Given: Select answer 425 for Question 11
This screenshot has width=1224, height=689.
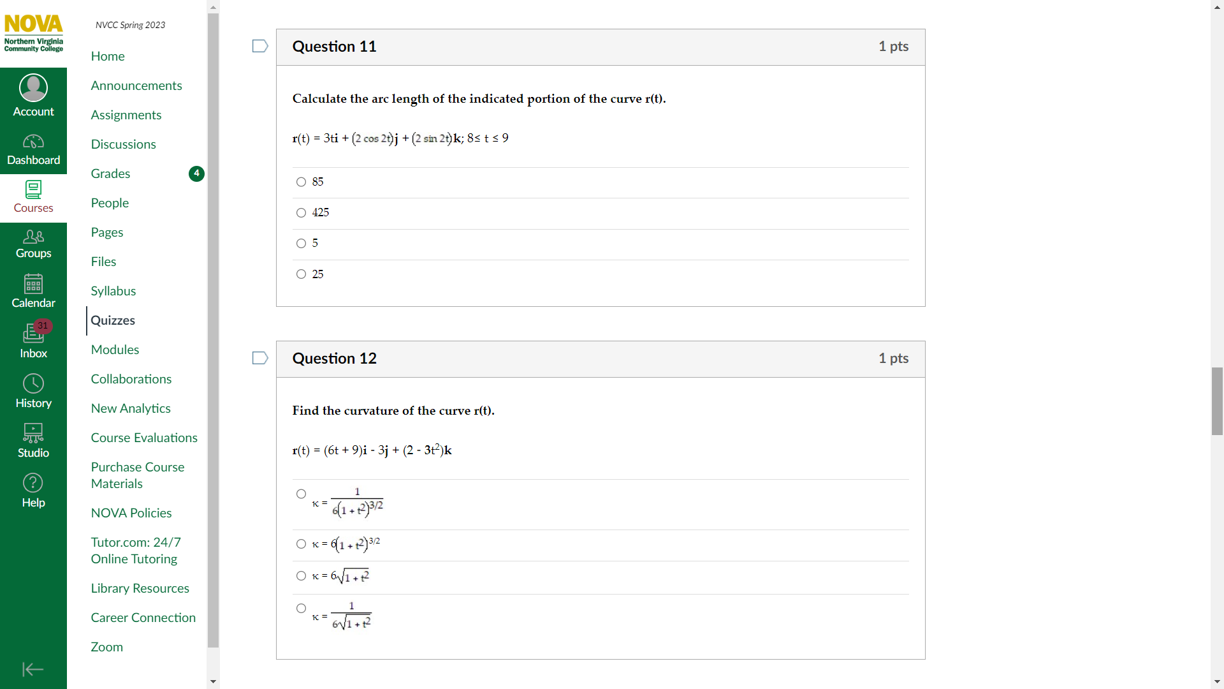Looking at the screenshot, I should (300, 212).
